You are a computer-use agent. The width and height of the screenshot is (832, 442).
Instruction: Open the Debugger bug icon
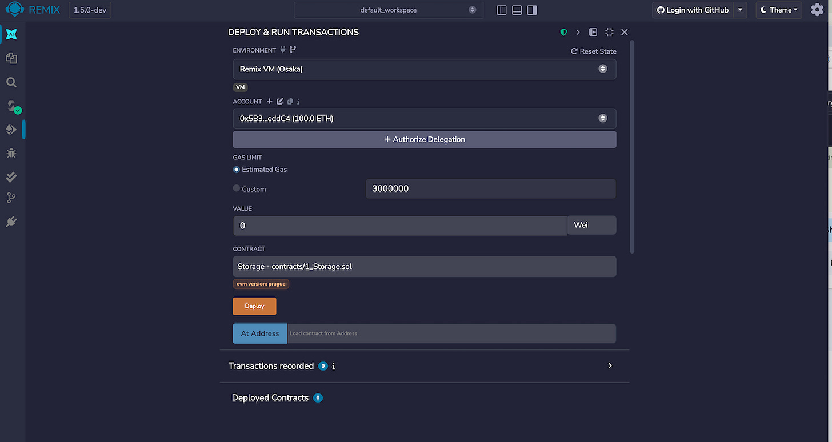click(11, 153)
